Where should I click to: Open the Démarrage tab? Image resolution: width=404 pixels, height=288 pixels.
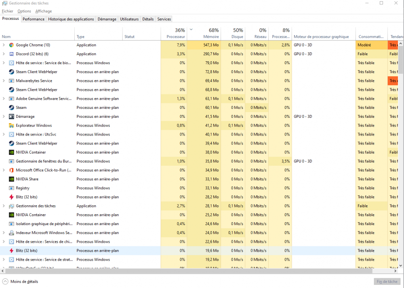pos(107,19)
